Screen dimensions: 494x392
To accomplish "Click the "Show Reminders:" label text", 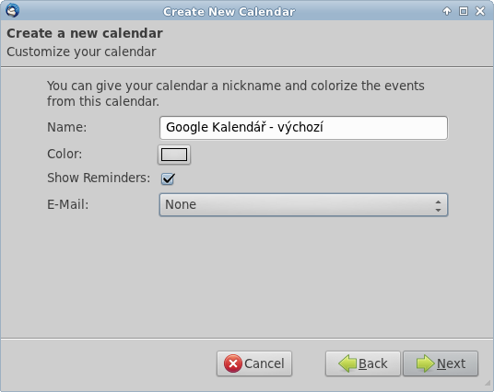I will point(99,178).
